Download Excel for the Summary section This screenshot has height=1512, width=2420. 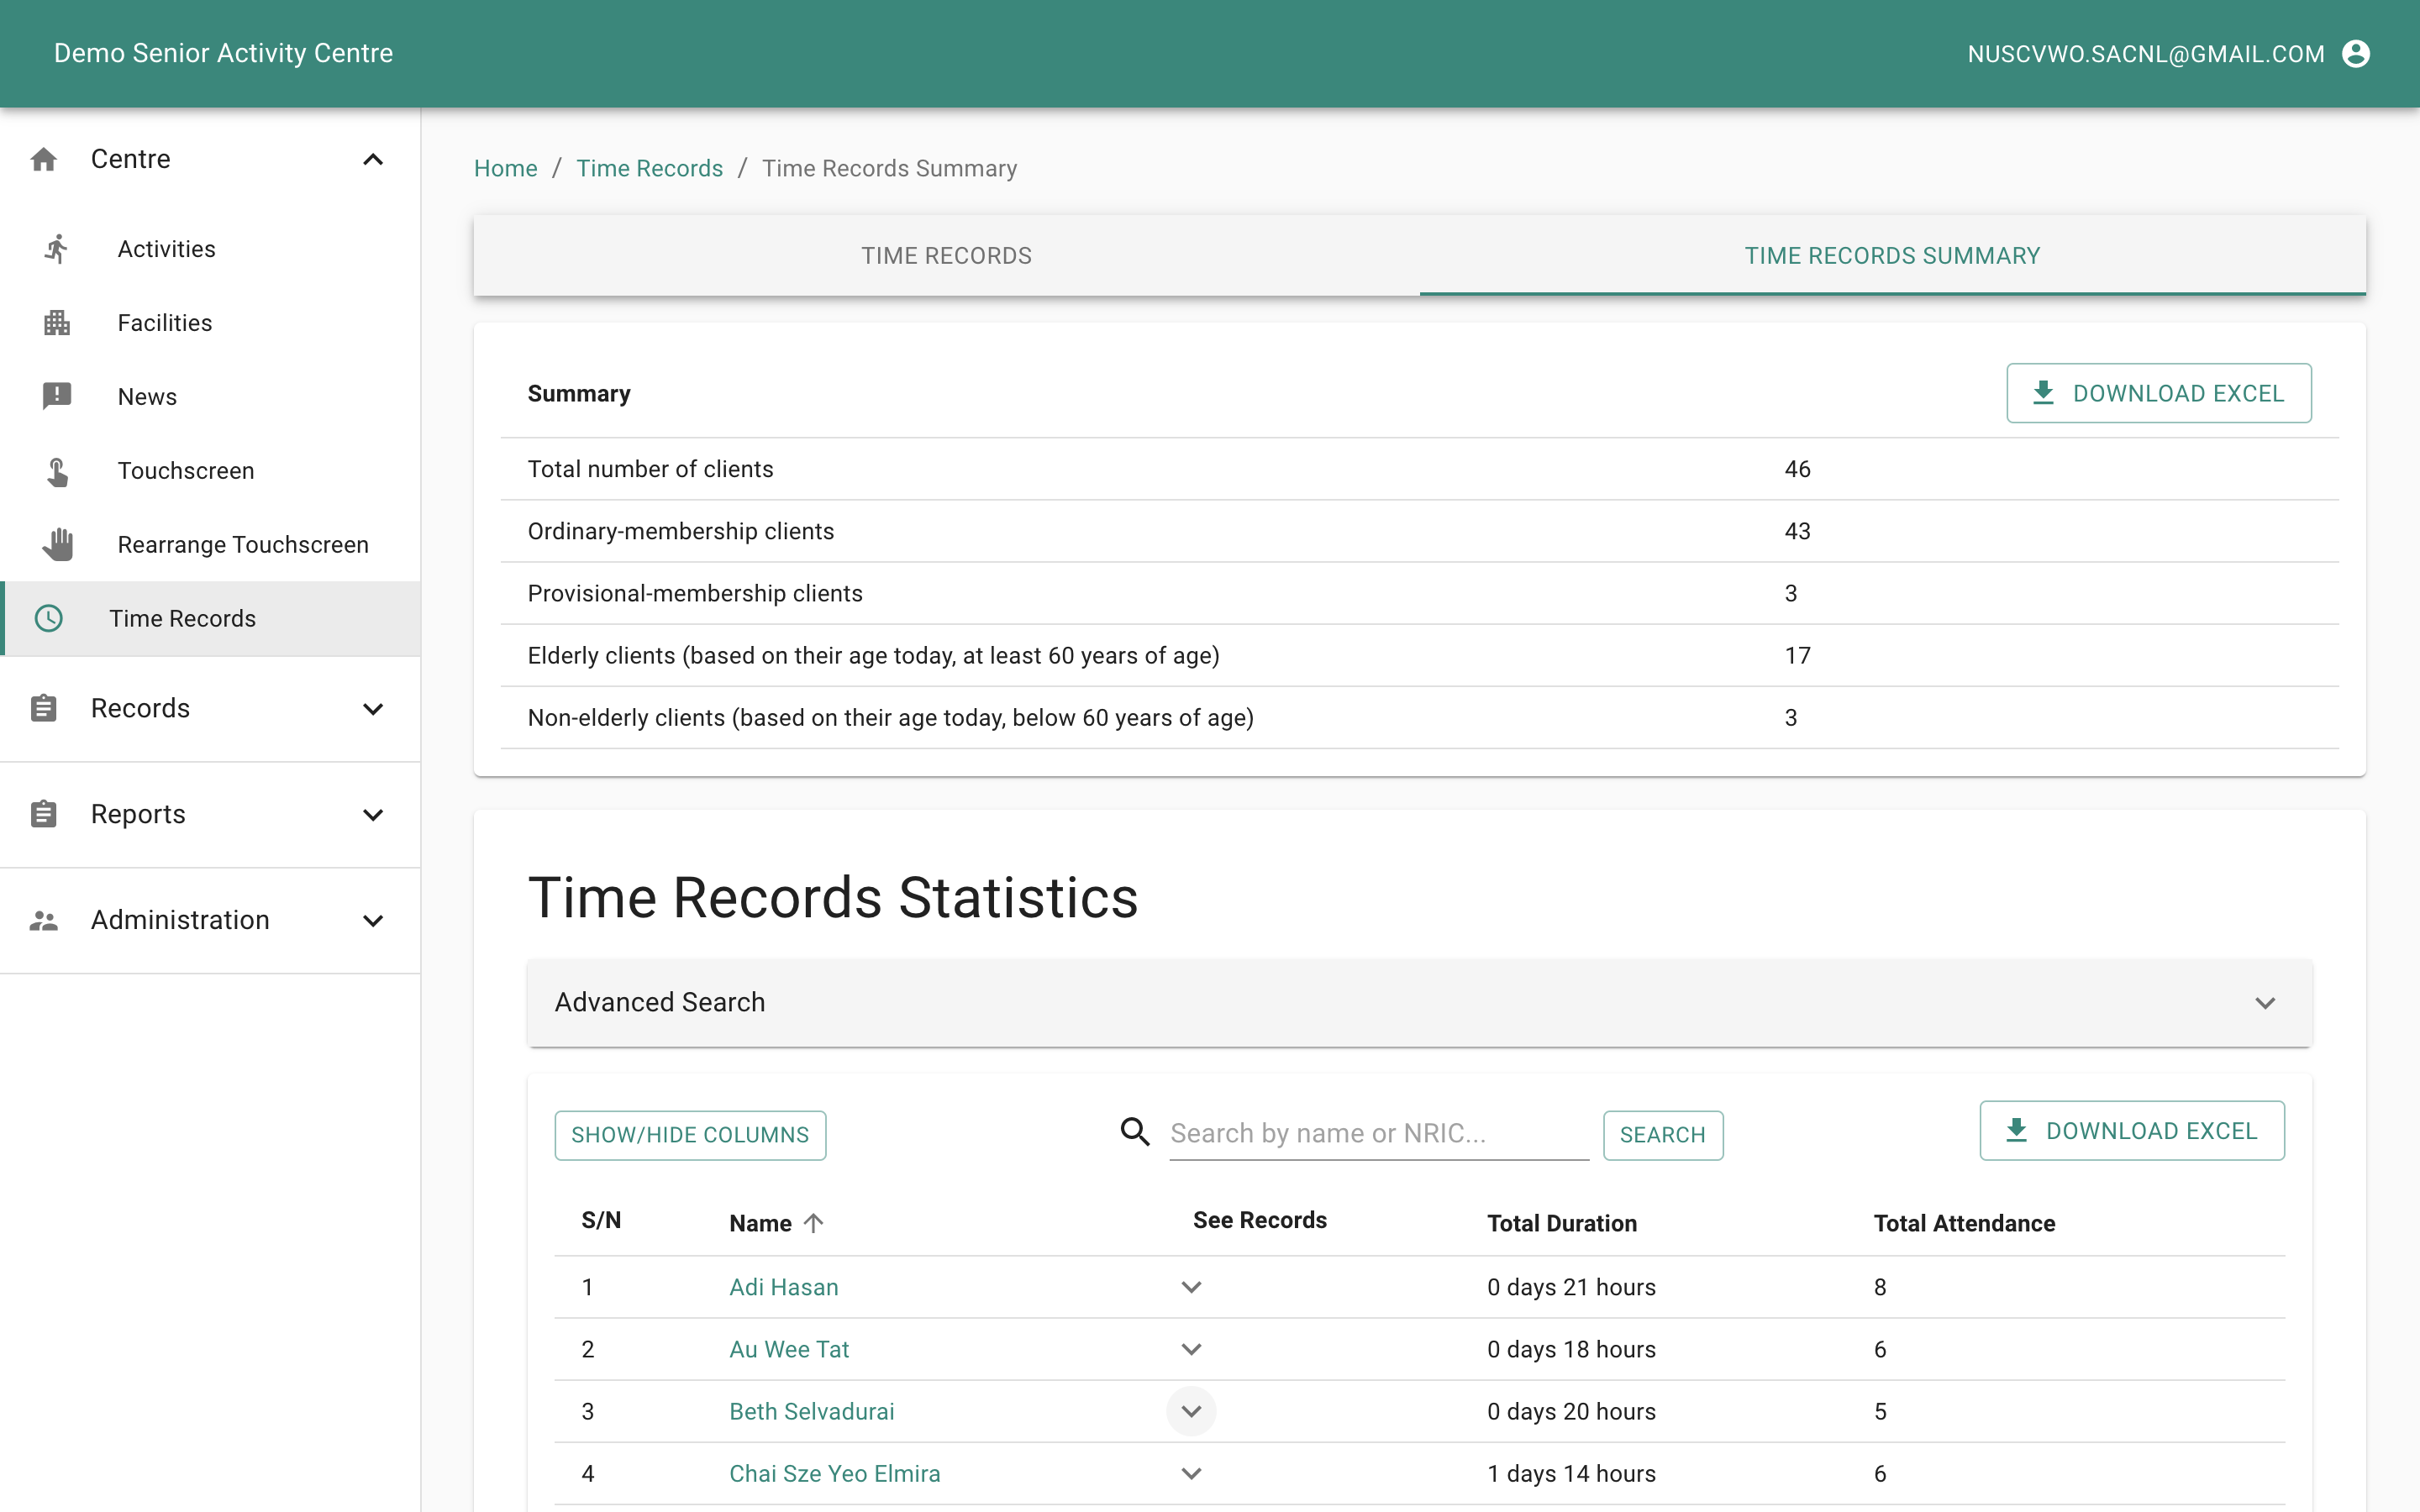[x=2158, y=393]
